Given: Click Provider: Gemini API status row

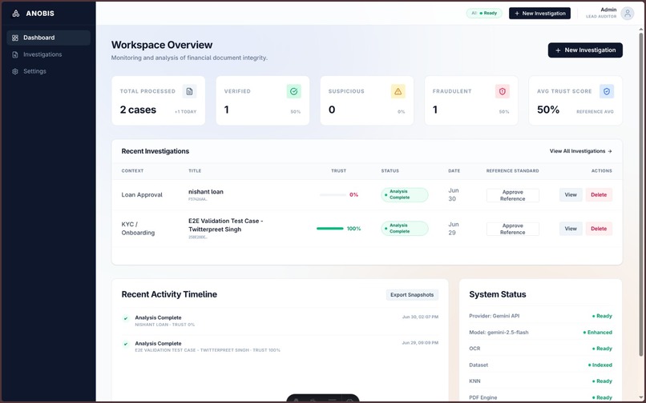Looking at the screenshot, I should click(540, 316).
